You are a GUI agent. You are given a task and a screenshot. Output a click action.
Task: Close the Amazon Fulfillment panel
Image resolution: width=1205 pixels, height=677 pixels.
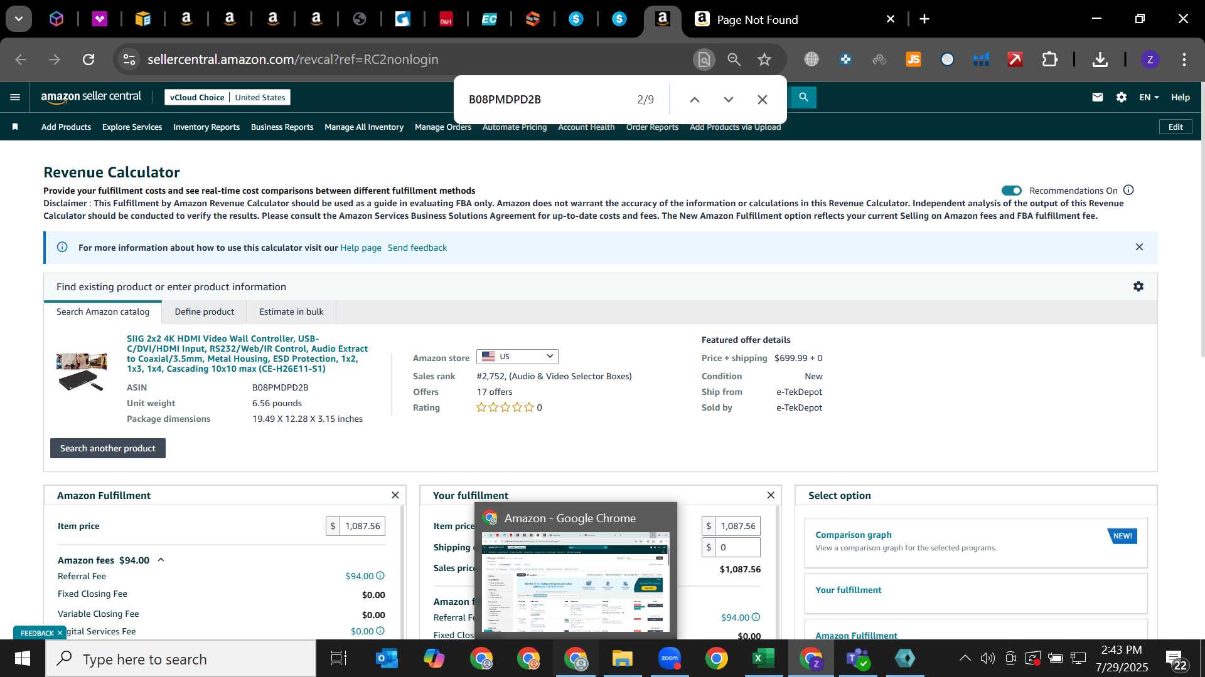[395, 495]
